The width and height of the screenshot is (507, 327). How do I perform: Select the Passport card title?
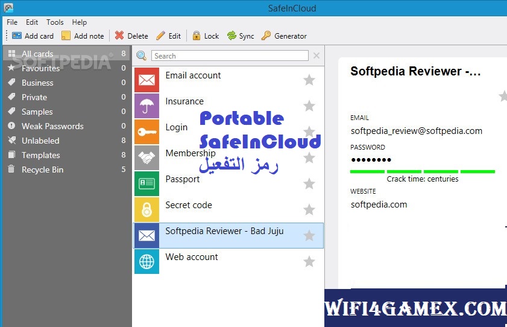pyautogui.click(x=183, y=179)
